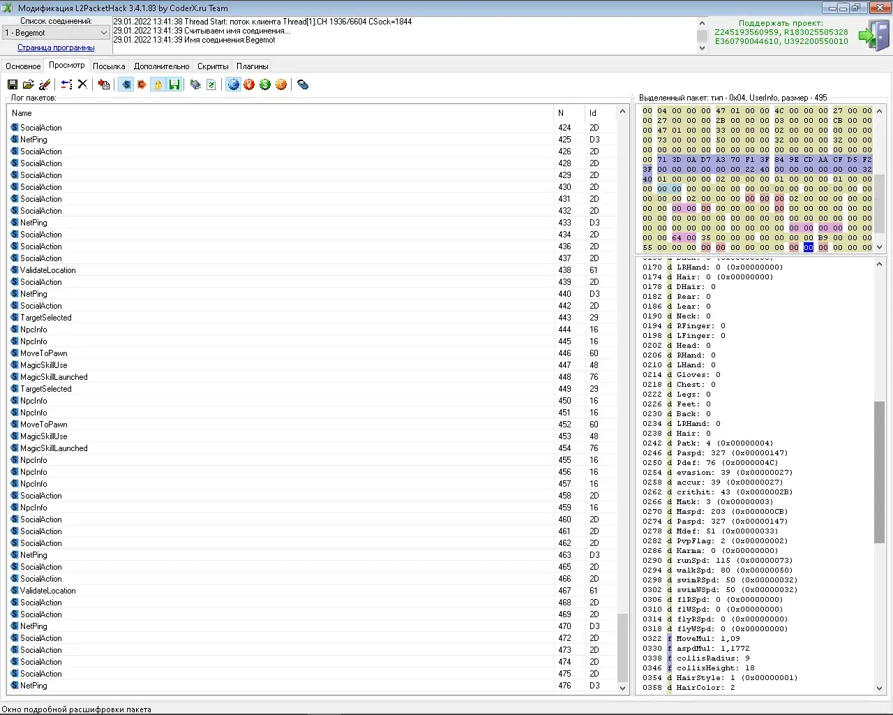This screenshot has height=715, width=893.
Task: Click the packet log scrollbar up arrow
Action: pyautogui.click(x=623, y=112)
